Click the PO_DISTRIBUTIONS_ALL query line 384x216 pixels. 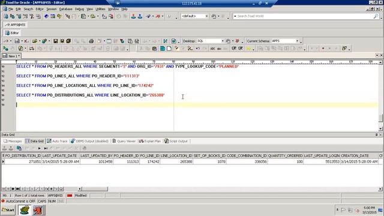(x=91, y=95)
